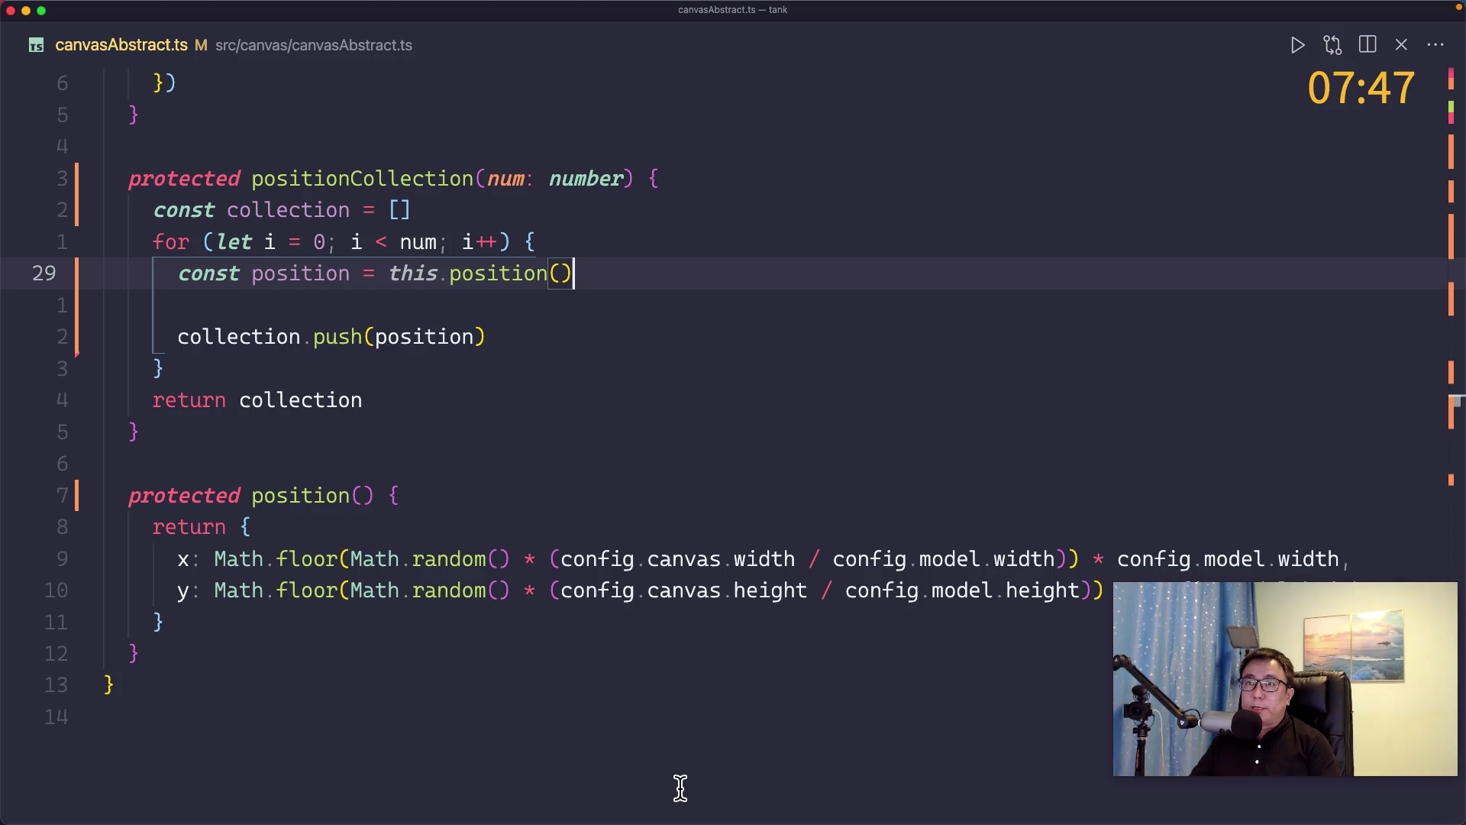Split the editor to the right
The width and height of the screenshot is (1466, 825).
(1368, 45)
